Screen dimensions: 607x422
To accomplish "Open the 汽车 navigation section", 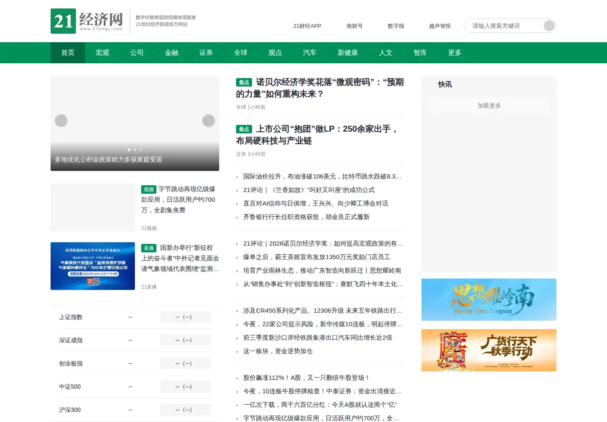I will point(310,53).
